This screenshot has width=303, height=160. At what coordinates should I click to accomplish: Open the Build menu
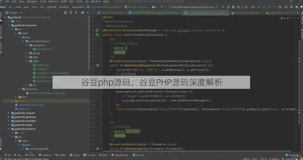click(x=64, y=1)
